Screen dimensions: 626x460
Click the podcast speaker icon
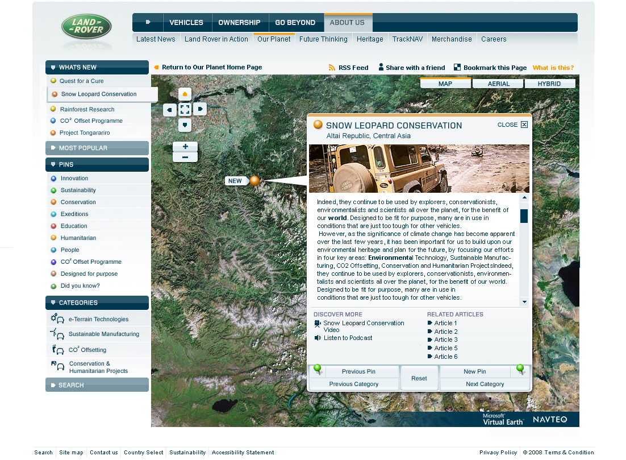click(318, 338)
